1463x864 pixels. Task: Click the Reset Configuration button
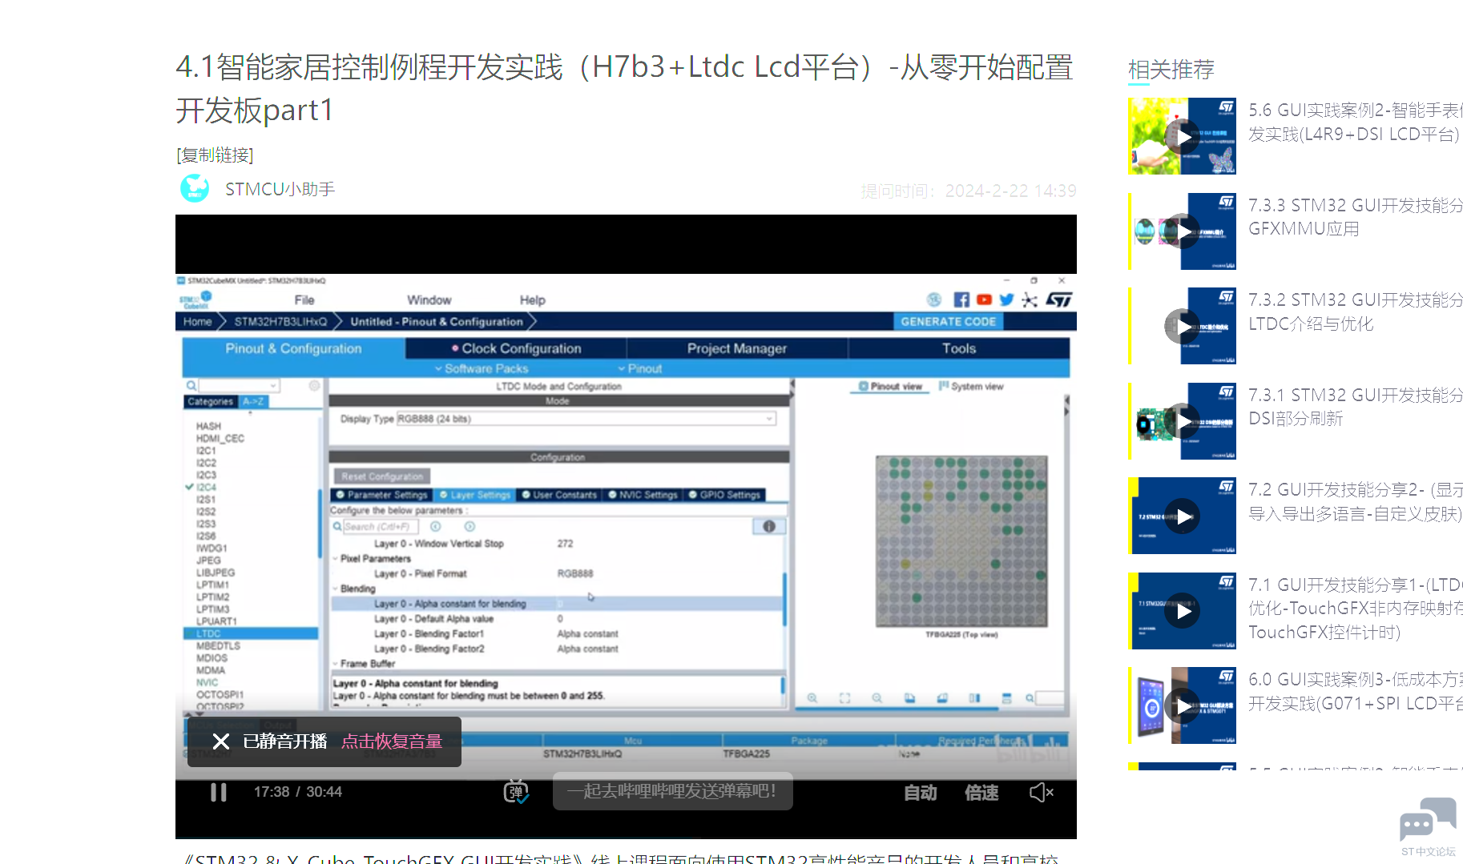pyautogui.click(x=382, y=476)
